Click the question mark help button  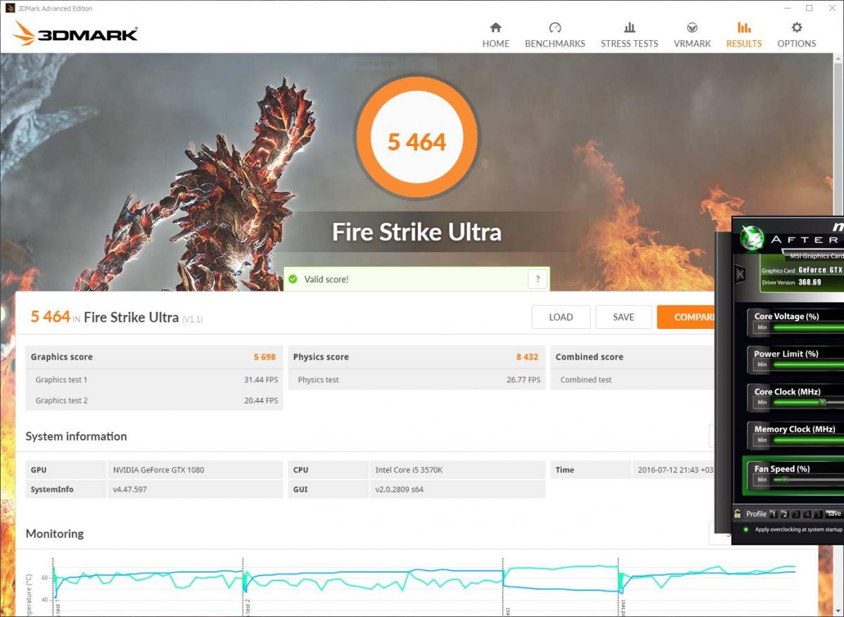(x=537, y=279)
